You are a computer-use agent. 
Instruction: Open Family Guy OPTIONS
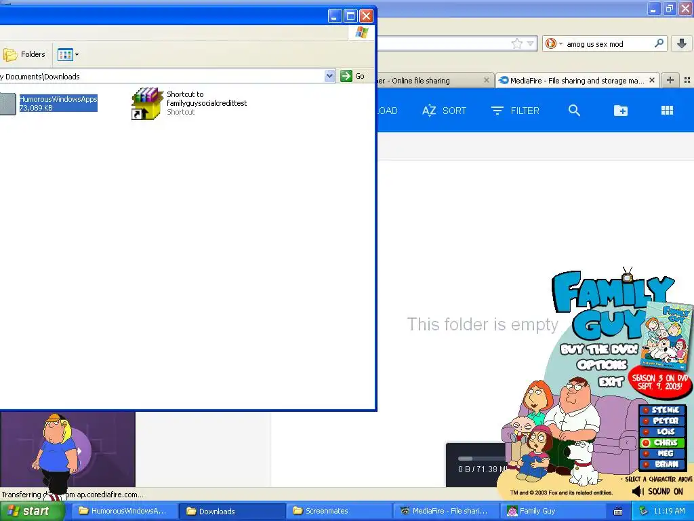(602, 365)
